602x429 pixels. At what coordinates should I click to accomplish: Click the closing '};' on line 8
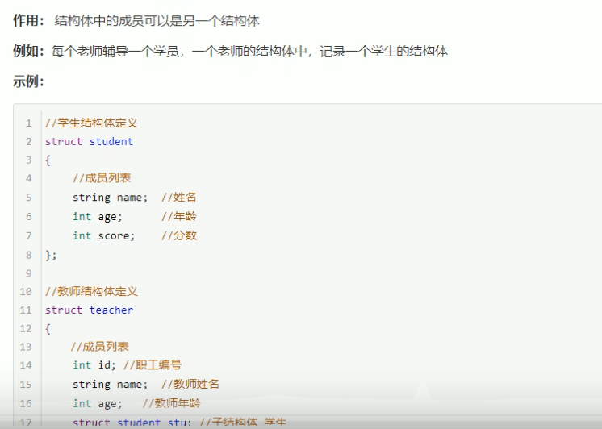pos(51,255)
